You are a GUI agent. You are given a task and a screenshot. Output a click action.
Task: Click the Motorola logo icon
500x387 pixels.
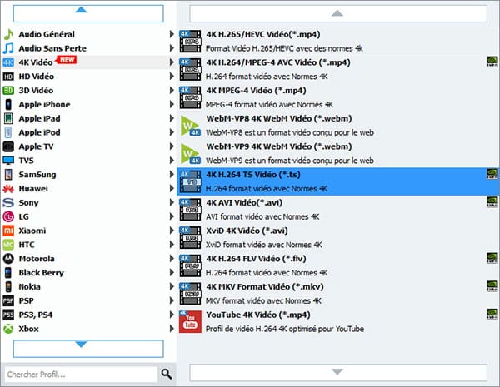tap(8, 259)
